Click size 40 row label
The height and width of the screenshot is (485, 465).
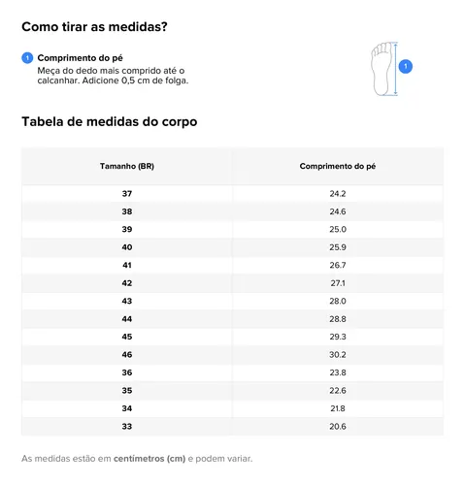pos(127,247)
